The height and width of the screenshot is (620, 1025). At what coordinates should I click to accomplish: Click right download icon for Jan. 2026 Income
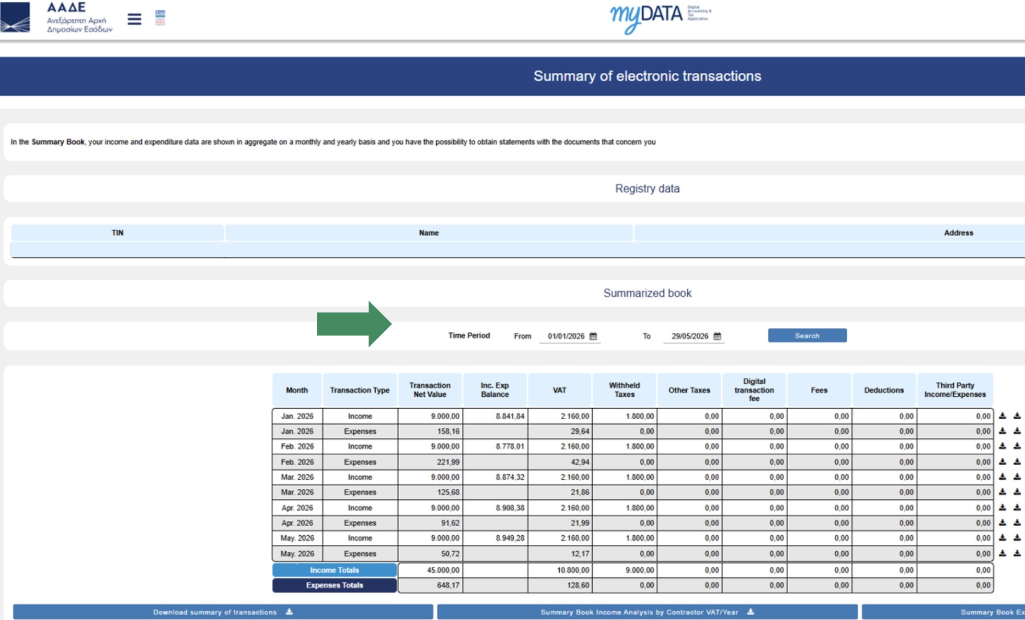[x=1017, y=416]
